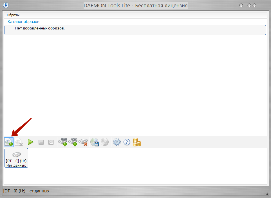Open Help with the question mark icon
The height and width of the screenshot is (198, 271).
coord(127,142)
